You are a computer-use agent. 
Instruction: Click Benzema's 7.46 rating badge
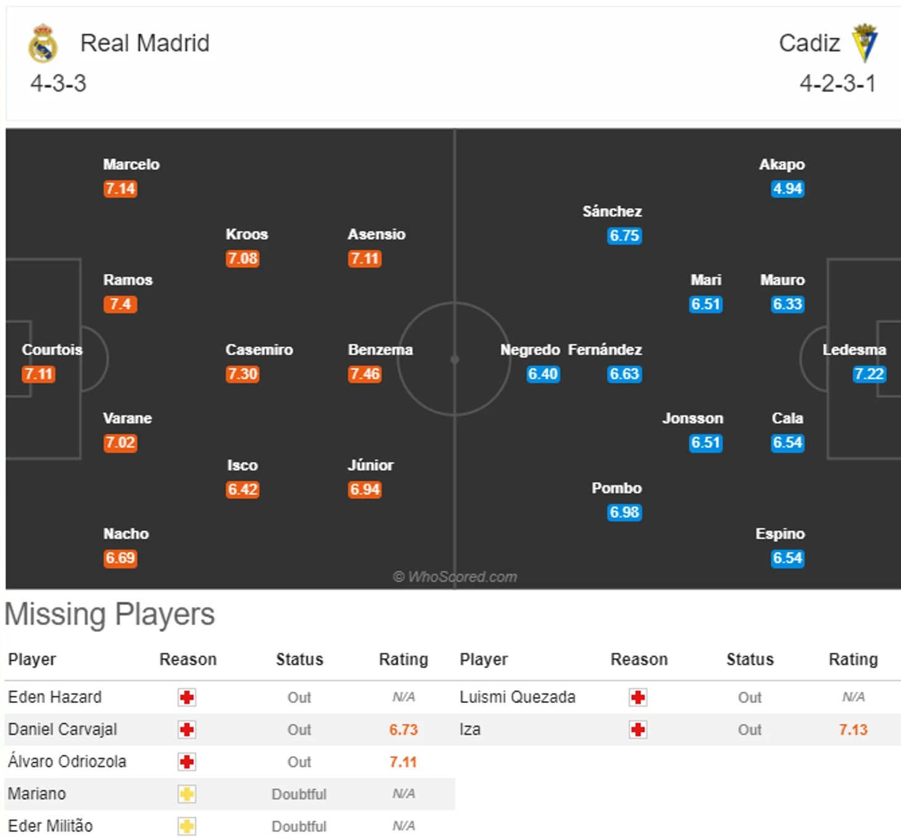pos(365,374)
